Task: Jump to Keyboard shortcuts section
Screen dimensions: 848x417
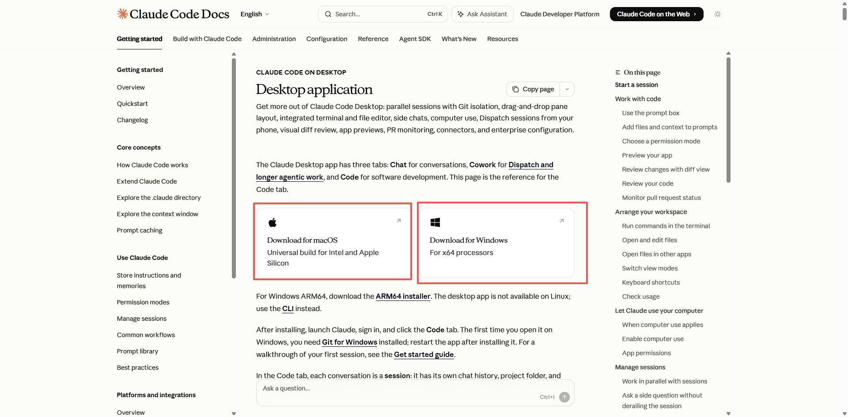Action: (x=651, y=282)
